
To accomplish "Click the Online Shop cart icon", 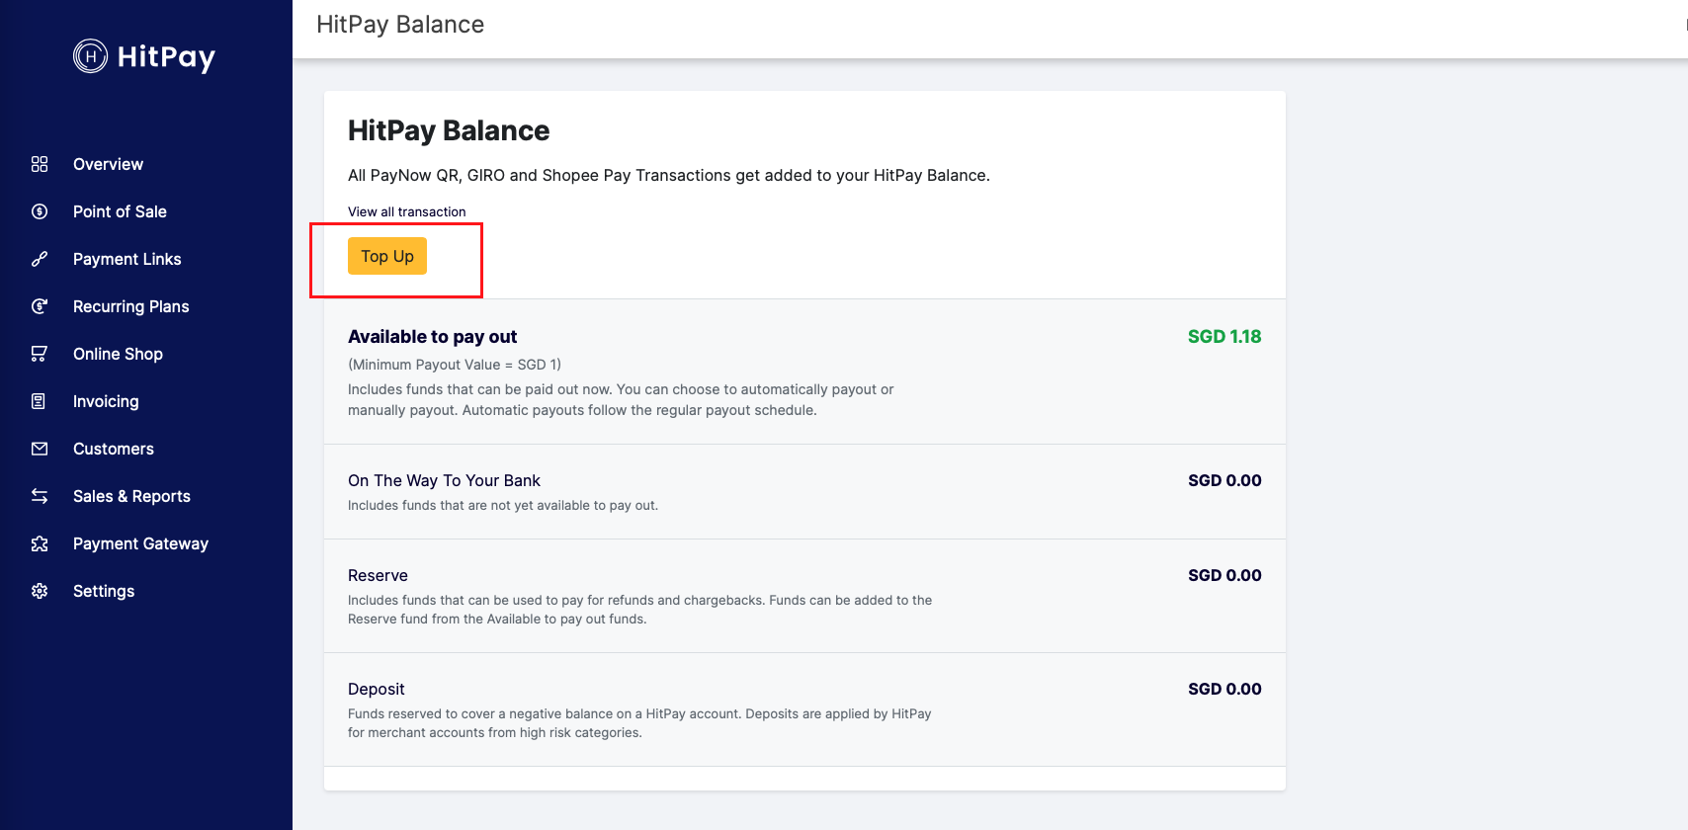I will [40, 354].
